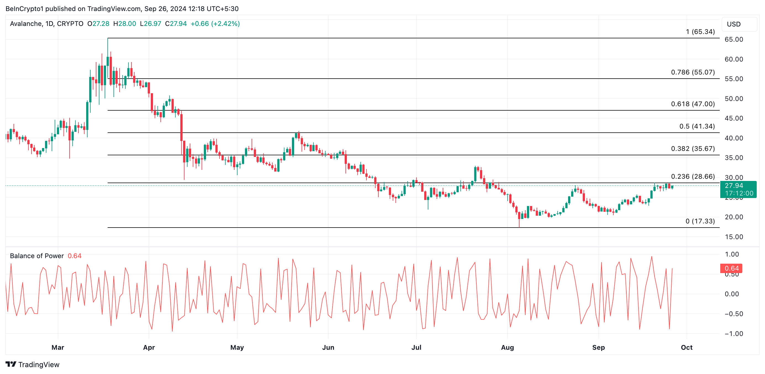The width and height of the screenshot is (765, 374).
Task: Click the 0 (17.33) Fibonacci level label
Action: pos(700,221)
